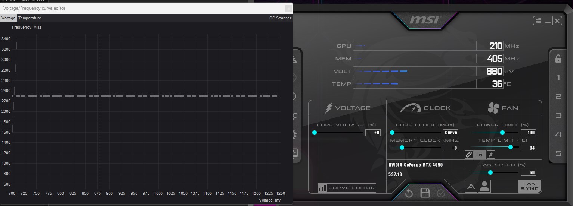Click the 3400 frequency axis label
The width and height of the screenshot is (573, 206).
pyautogui.click(x=6, y=39)
